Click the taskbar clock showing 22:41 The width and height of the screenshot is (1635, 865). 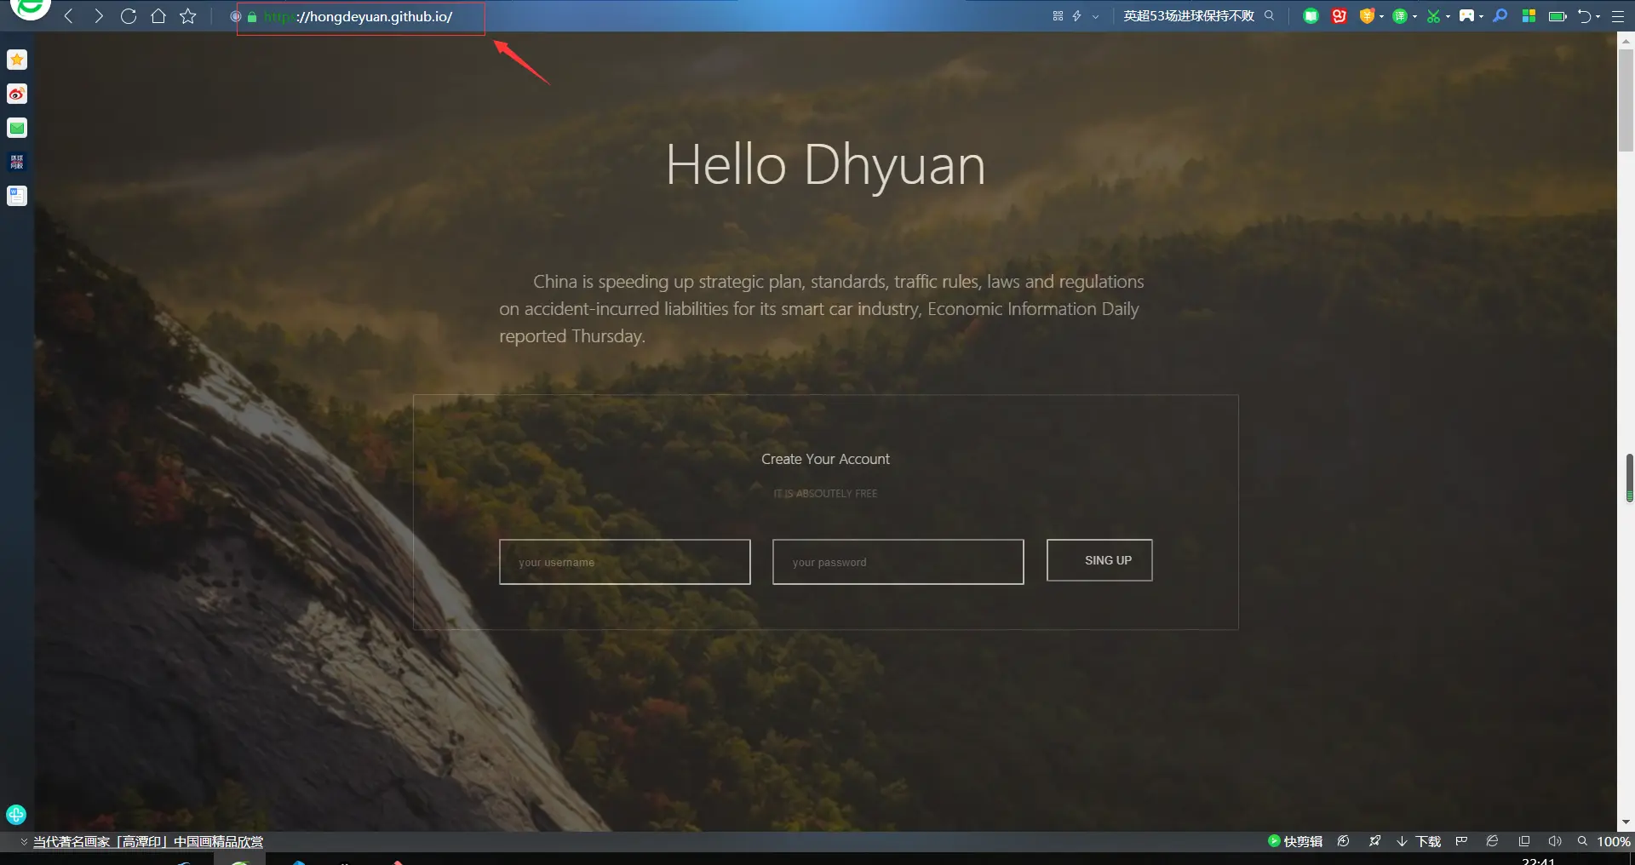[x=1538, y=861]
